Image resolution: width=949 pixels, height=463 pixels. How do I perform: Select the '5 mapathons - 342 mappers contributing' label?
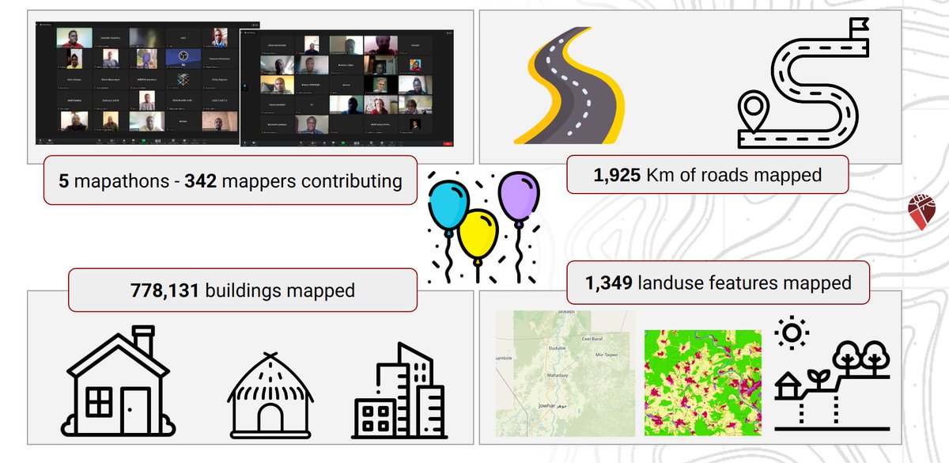click(x=230, y=181)
